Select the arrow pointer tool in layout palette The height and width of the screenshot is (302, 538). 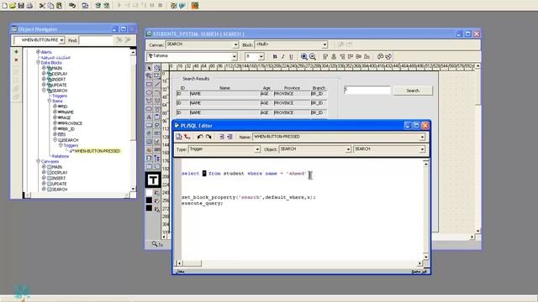[x=149, y=68]
